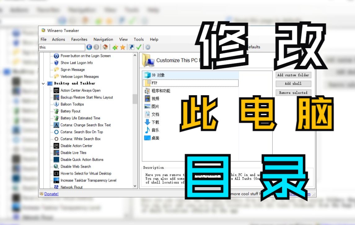Screen dimensions: 355x225
Task: Click the back navigation arrow icon
Action: point(89,47)
